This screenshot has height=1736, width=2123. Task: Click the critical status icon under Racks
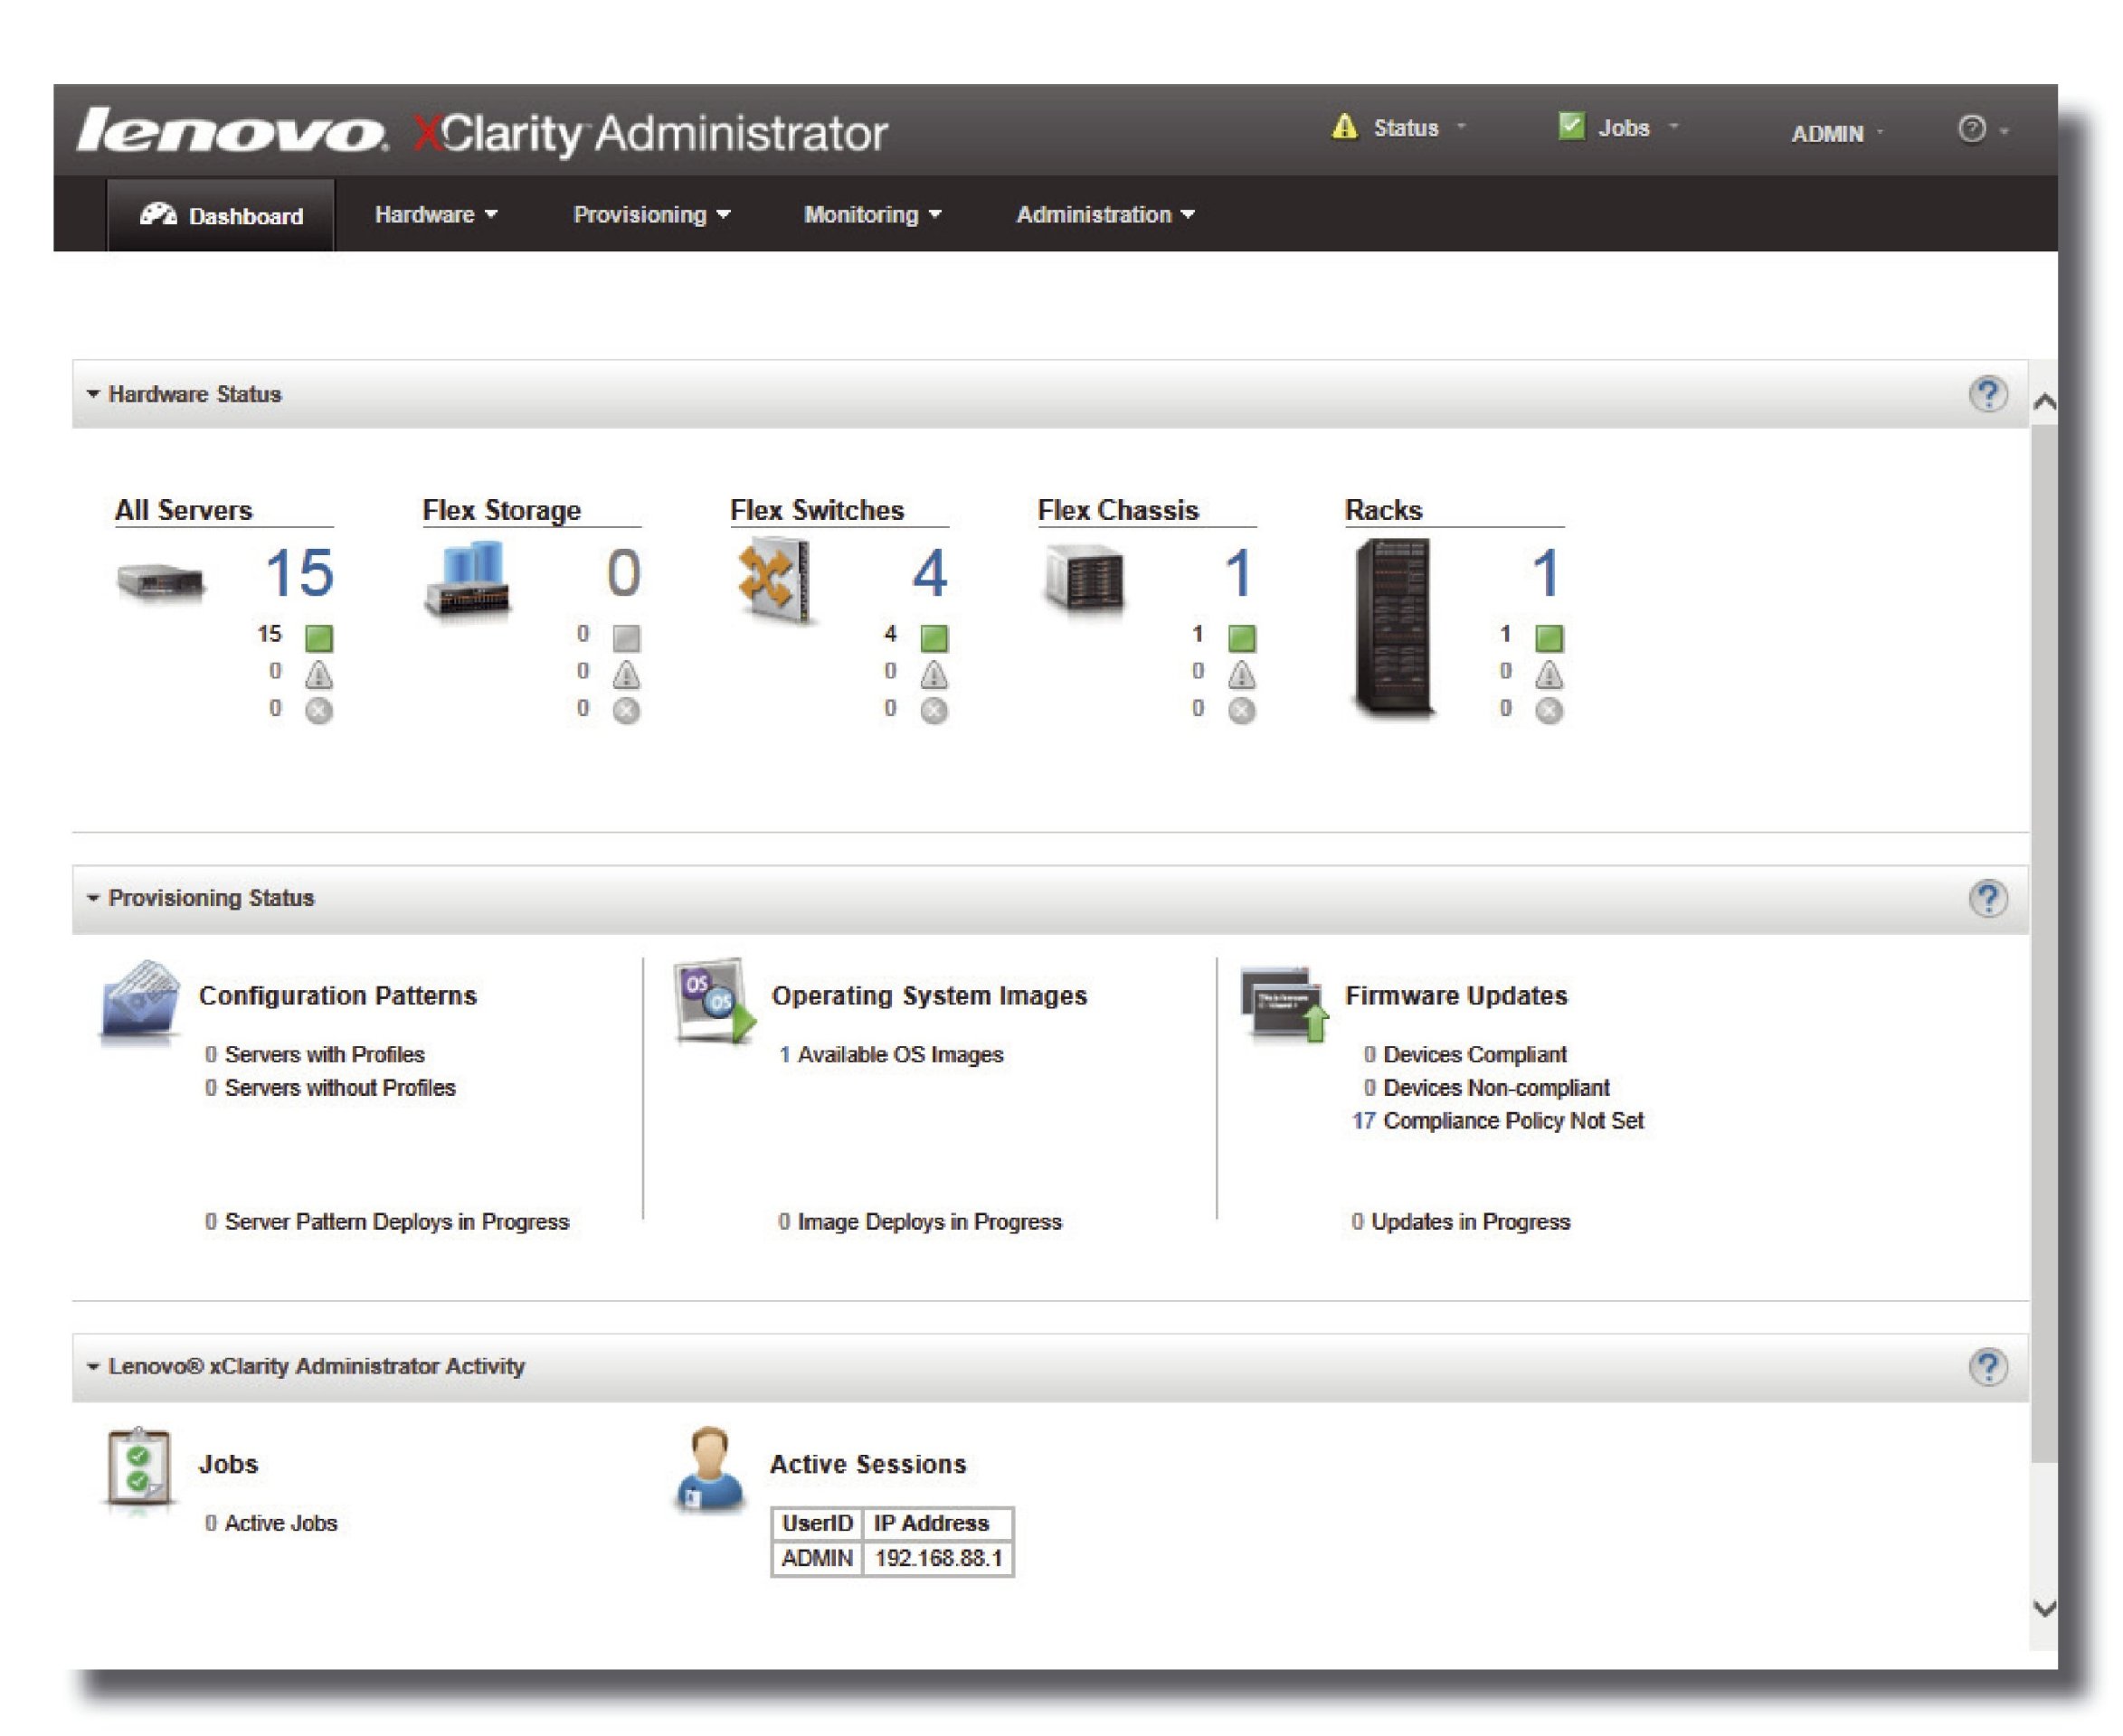click(x=1549, y=711)
